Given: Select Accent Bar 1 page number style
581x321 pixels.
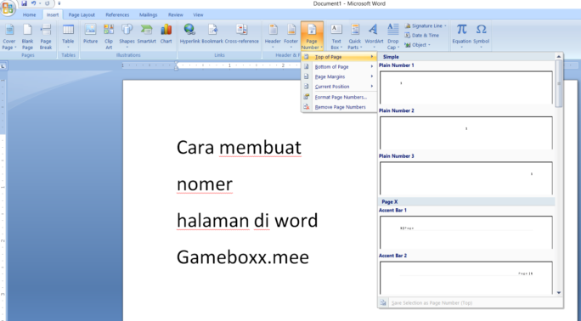Looking at the screenshot, I should click(466, 232).
